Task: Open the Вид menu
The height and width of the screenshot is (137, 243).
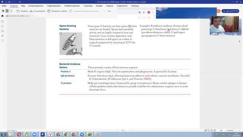Action: click(x=23, y=6)
